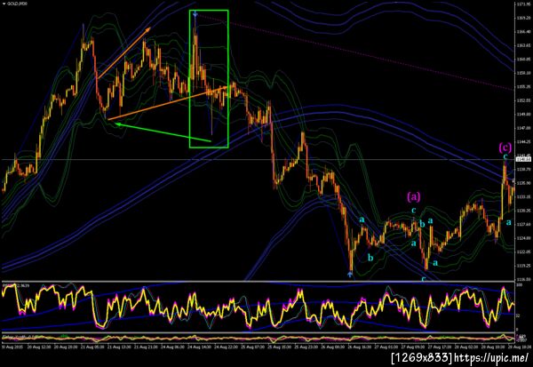Click the 1160.85 price axis label

524,60
